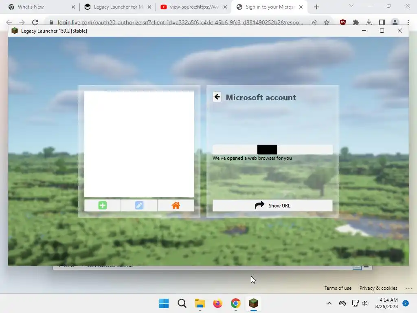
Task: Click the share page icon in address bar
Action: coord(314,22)
